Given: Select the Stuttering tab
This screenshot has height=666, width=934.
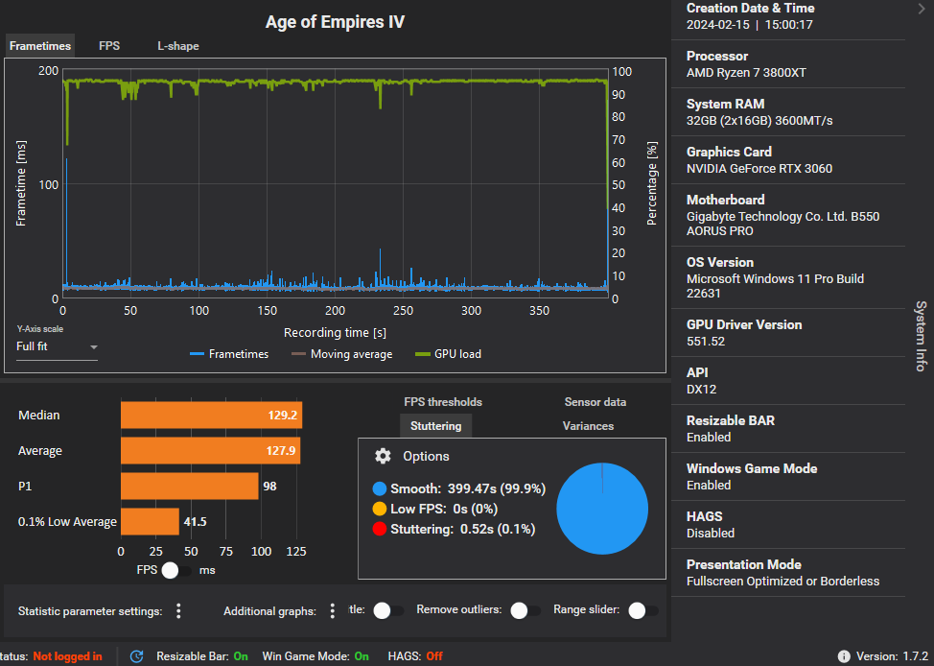Looking at the screenshot, I should (436, 426).
